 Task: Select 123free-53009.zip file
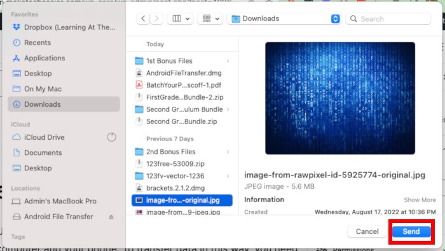click(182, 164)
